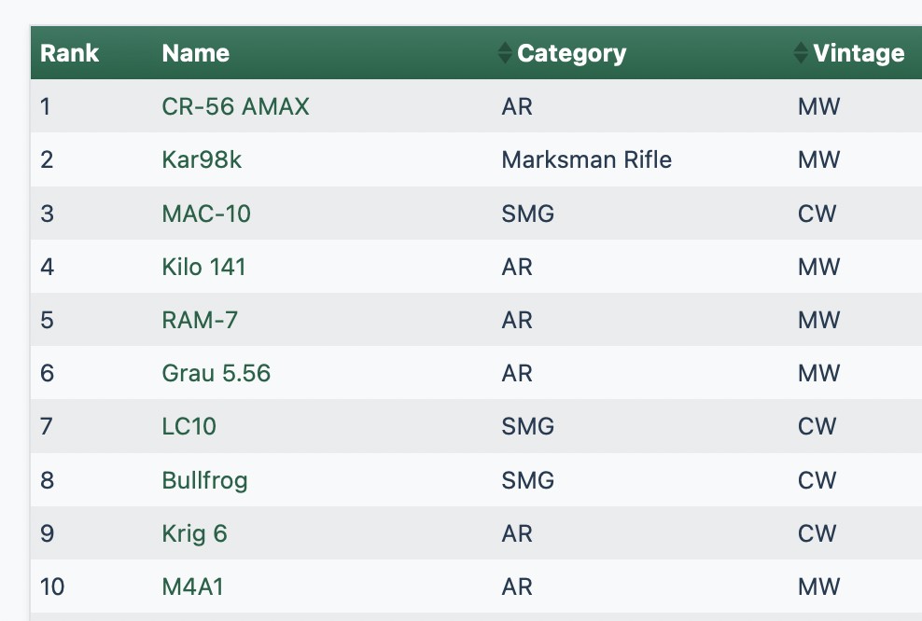Open the Kar98k weapon link

click(202, 159)
